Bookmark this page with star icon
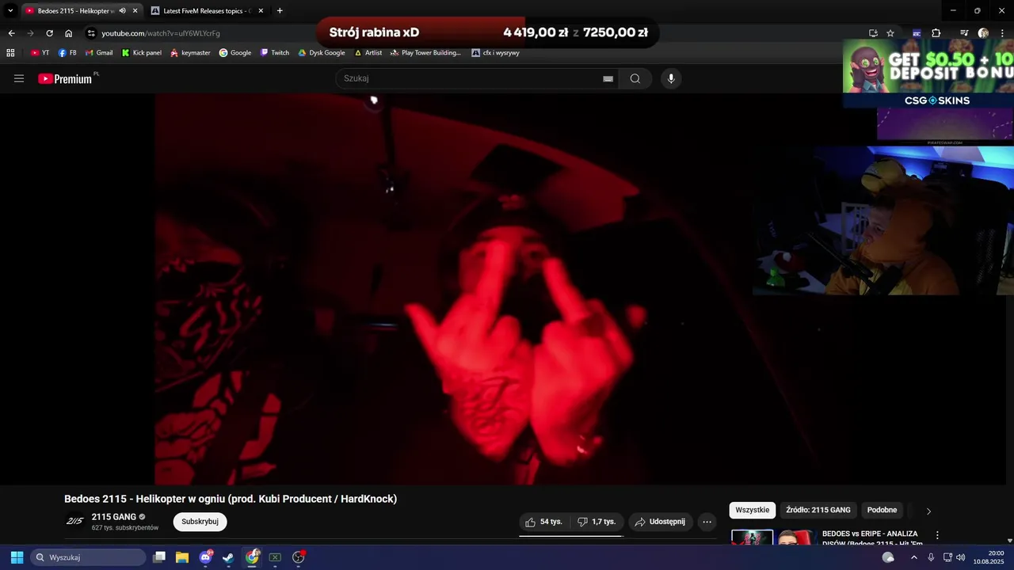1014x570 pixels. coord(890,33)
